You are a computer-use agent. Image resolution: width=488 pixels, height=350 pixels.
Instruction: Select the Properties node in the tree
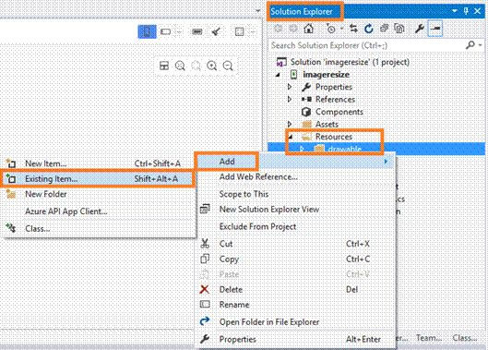click(x=334, y=87)
